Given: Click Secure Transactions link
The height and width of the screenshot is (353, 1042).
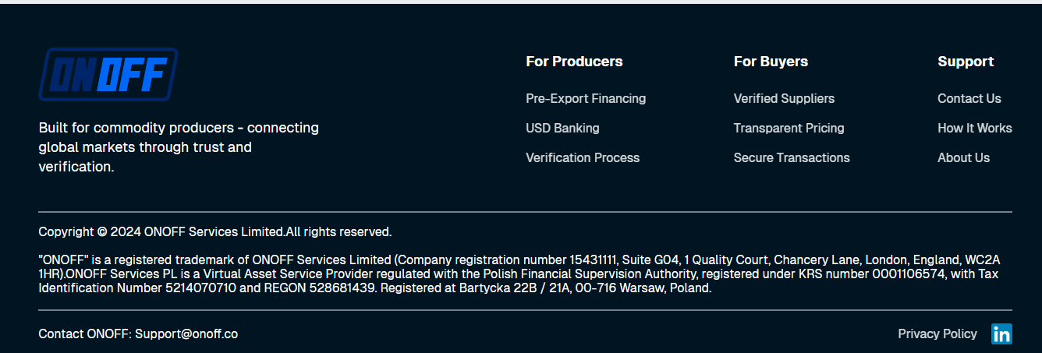Looking at the screenshot, I should 792,157.
